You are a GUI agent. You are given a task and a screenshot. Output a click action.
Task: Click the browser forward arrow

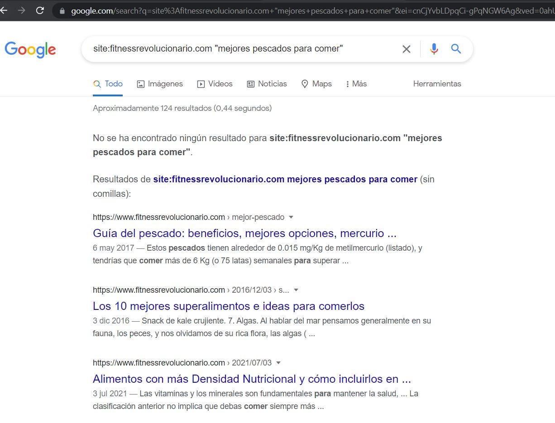tap(21, 10)
